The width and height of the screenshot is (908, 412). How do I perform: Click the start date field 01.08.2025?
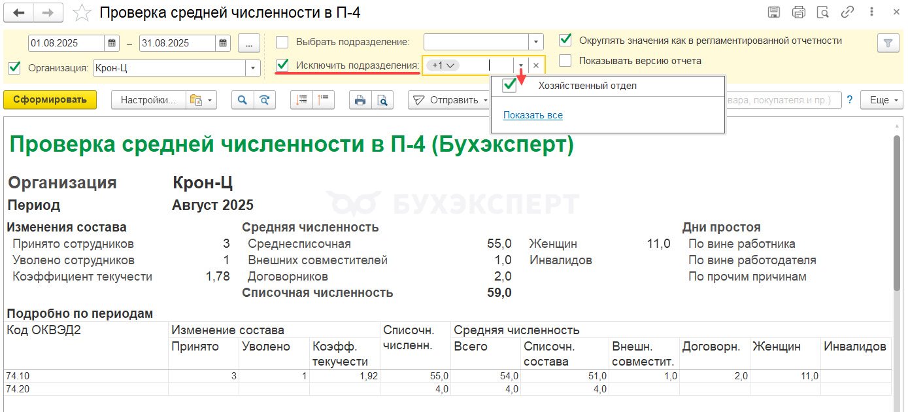pos(66,43)
